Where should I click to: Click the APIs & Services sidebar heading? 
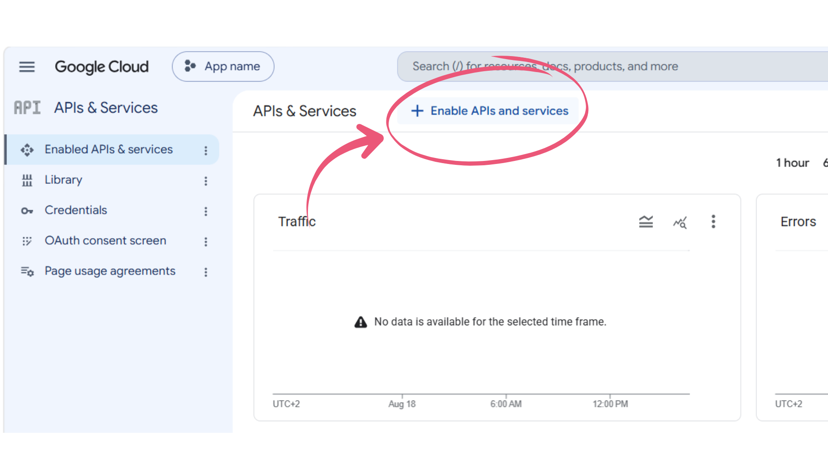106,107
